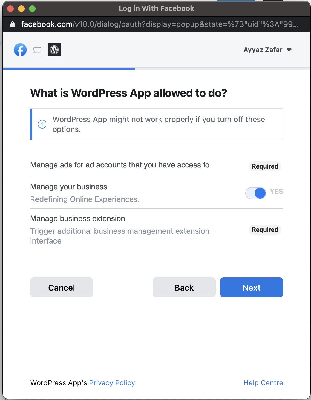The width and height of the screenshot is (311, 400).
Task: Click Required badge for Manage business extension
Action: point(265,230)
